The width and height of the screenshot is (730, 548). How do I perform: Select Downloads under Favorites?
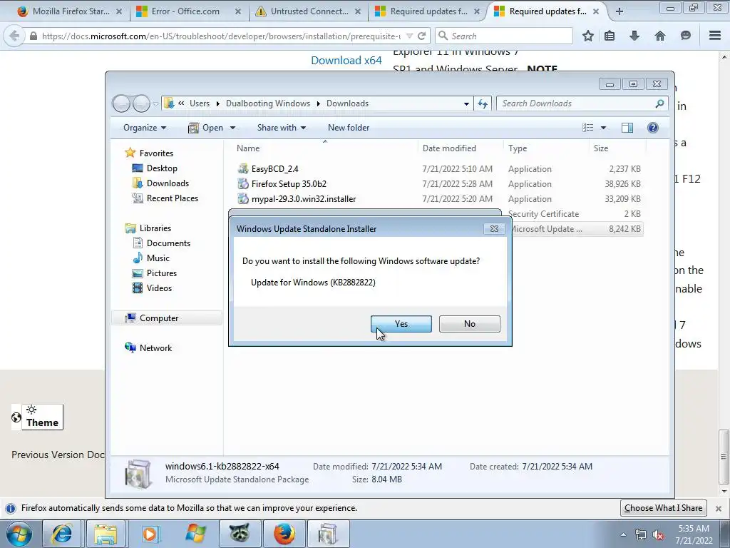coord(168,183)
